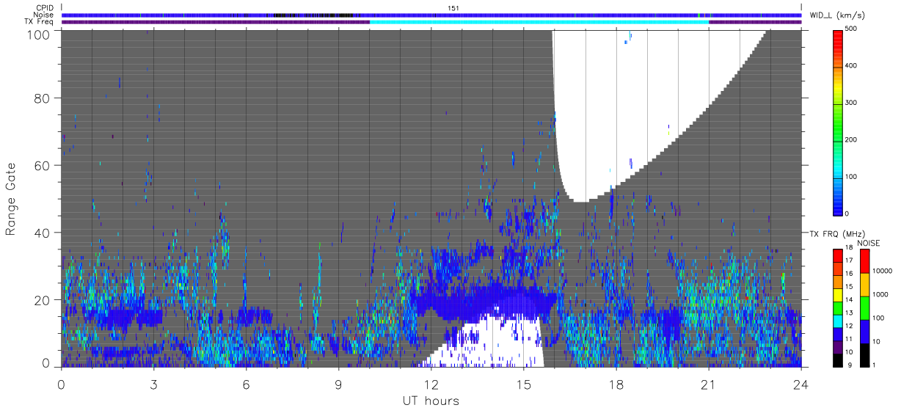Click UT hour tick label 3
901x416 pixels.
point(154,384)
